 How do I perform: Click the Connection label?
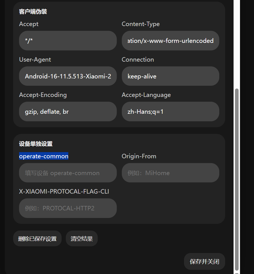(138, 60)
